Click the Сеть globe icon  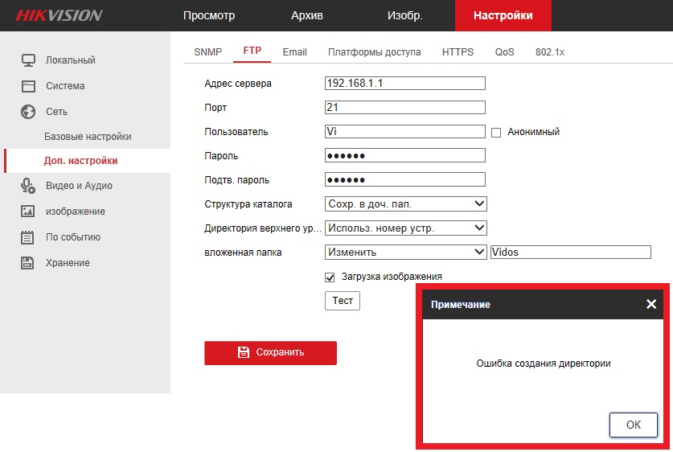[28, 112]
